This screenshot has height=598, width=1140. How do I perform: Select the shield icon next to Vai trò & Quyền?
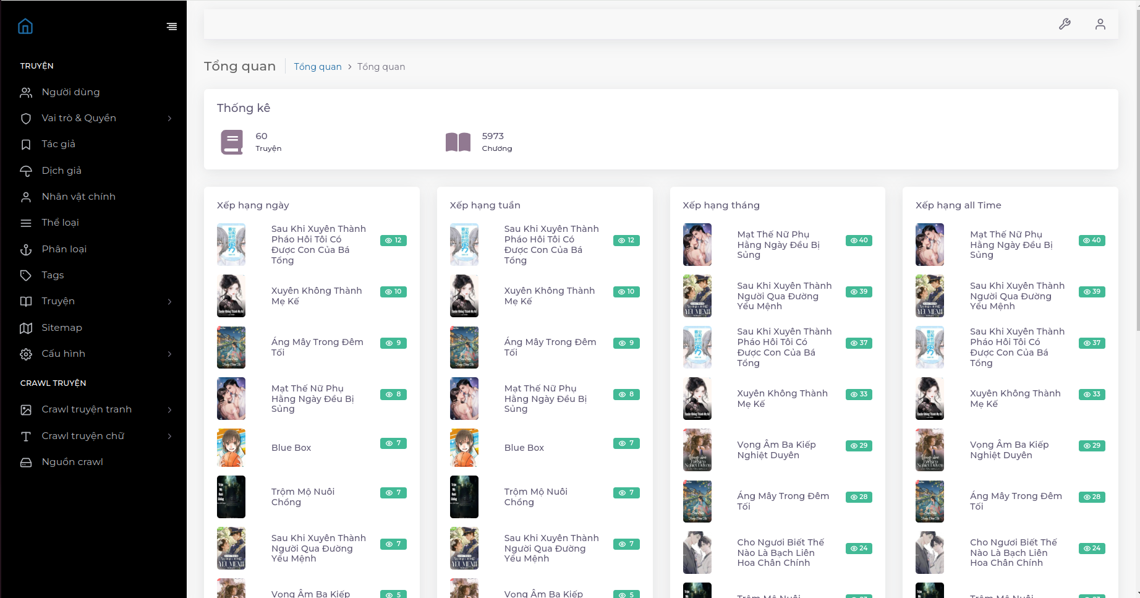pyautogui.click(x=26, y=118)
